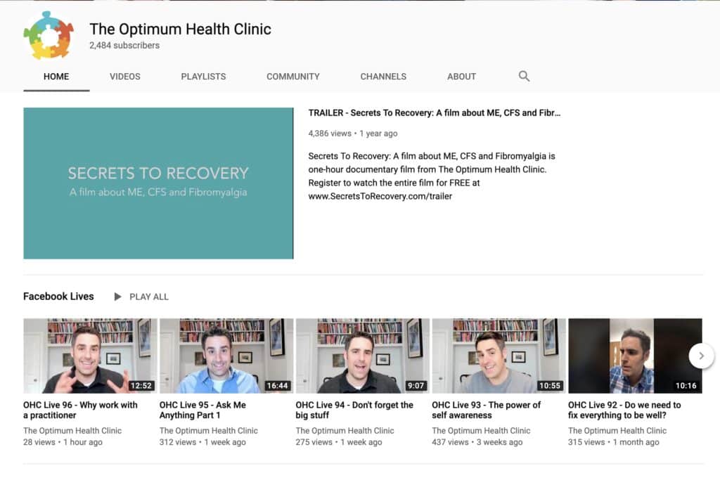Click the 10:55 duration badge
The height and width of the screenshot is (480, 720).
click(x=550, y=386)
